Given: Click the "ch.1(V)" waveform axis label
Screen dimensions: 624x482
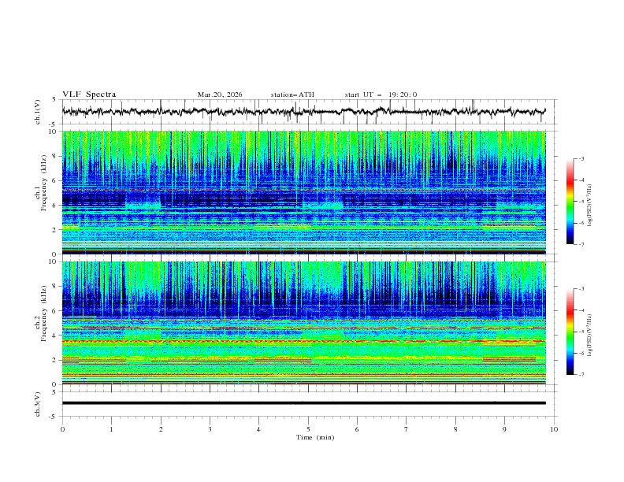Looking at the screenshot, I should tap(38, 112).
